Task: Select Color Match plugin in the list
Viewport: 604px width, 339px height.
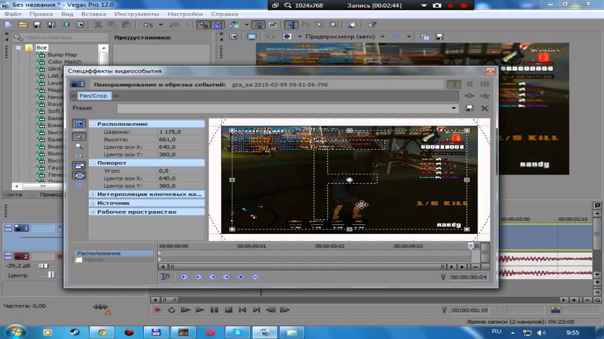Action: point(64,62)
